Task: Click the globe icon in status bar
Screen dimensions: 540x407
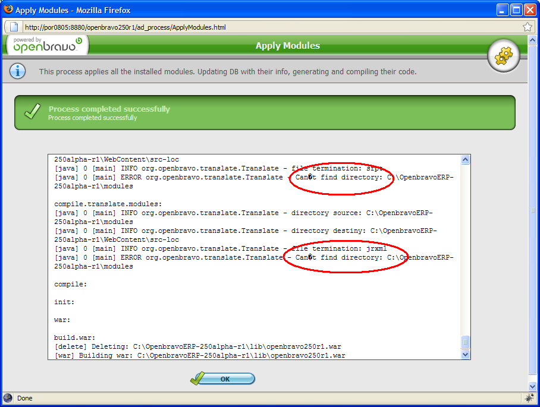Action: [x=8, y=398]
